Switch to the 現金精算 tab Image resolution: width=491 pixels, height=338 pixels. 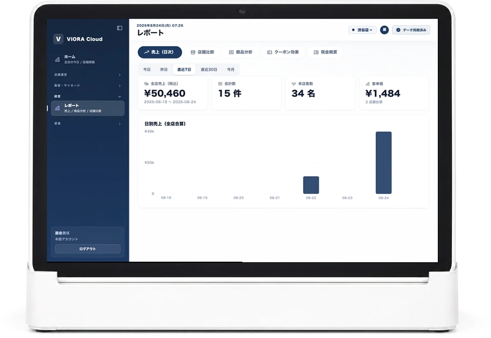(326, 52)
